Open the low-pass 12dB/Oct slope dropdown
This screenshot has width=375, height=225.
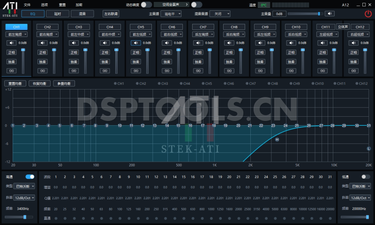pyautogui.click(x=360, y=198)
